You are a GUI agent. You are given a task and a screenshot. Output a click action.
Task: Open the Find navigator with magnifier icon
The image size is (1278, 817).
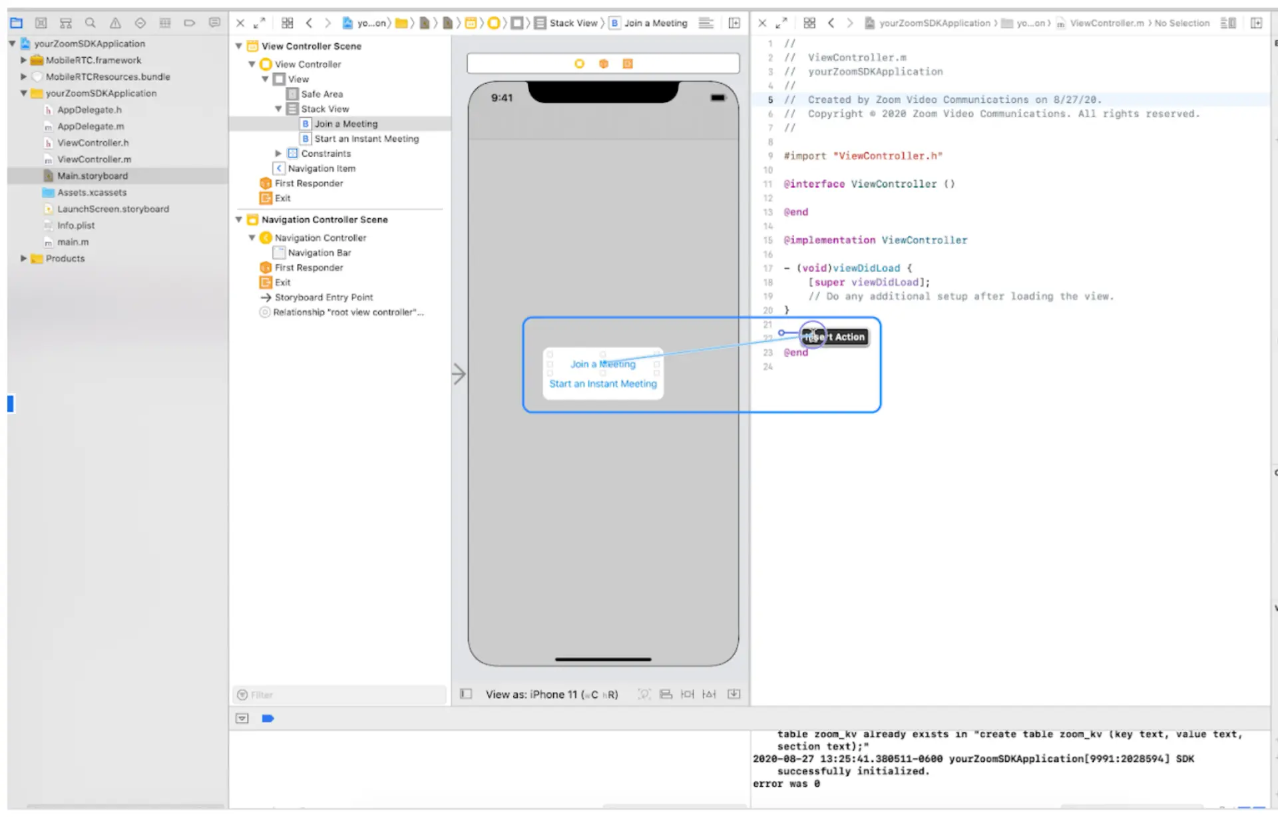coord(91,23)
